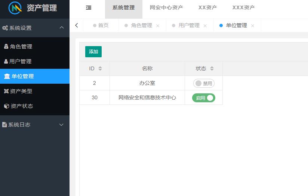Select the 单位管理 sidebar entry
Viewport: 308px width, 196px height.
click(35, 76)
